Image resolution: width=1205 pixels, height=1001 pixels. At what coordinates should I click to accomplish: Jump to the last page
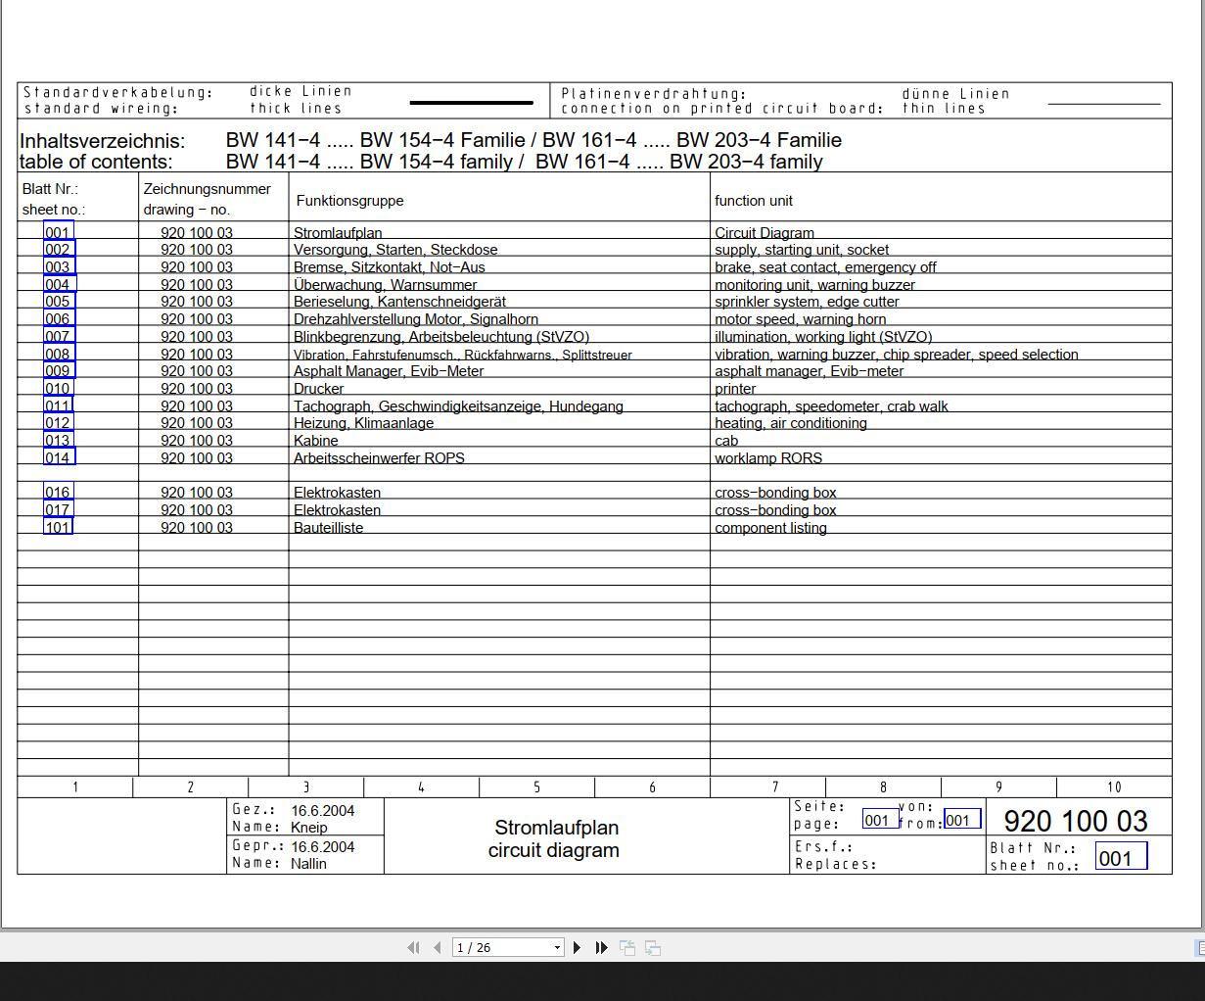coord(602,947)
